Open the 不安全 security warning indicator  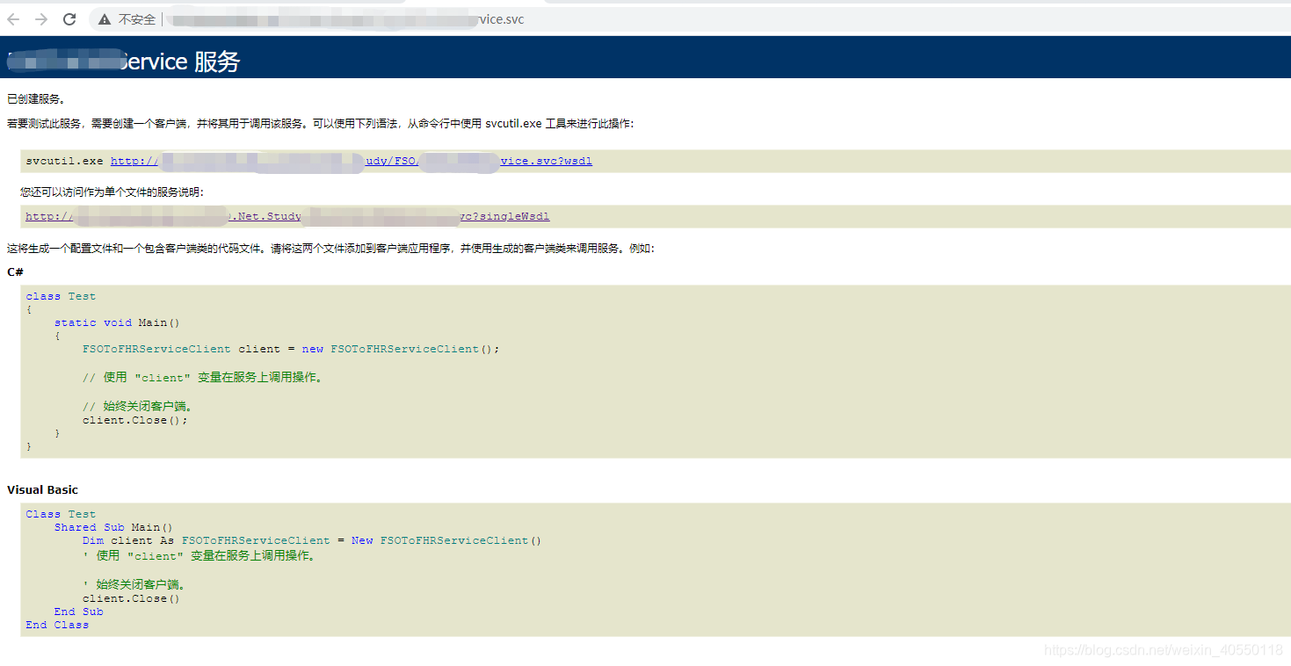point(127,19)
